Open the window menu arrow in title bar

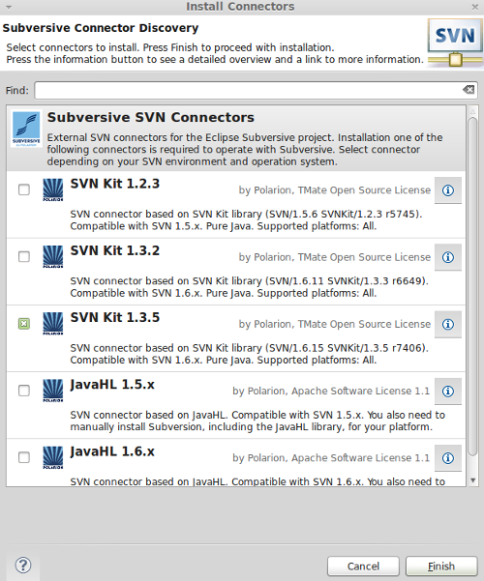pyautogui.click(x=9, y=7)
